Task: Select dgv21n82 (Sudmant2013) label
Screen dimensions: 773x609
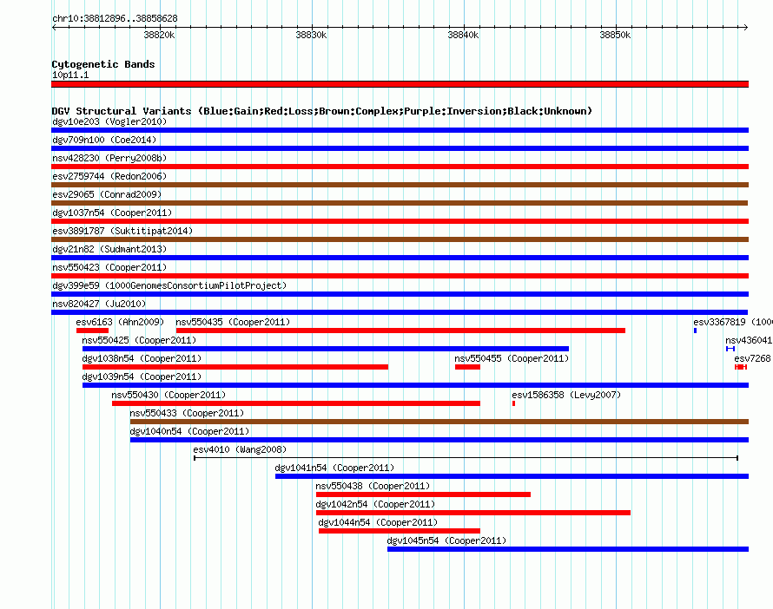Action: 109,249
